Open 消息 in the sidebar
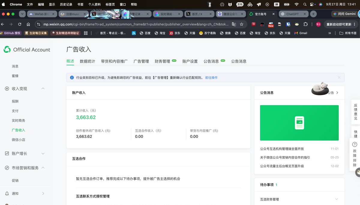The image size is (360, 205). point(15,66)
